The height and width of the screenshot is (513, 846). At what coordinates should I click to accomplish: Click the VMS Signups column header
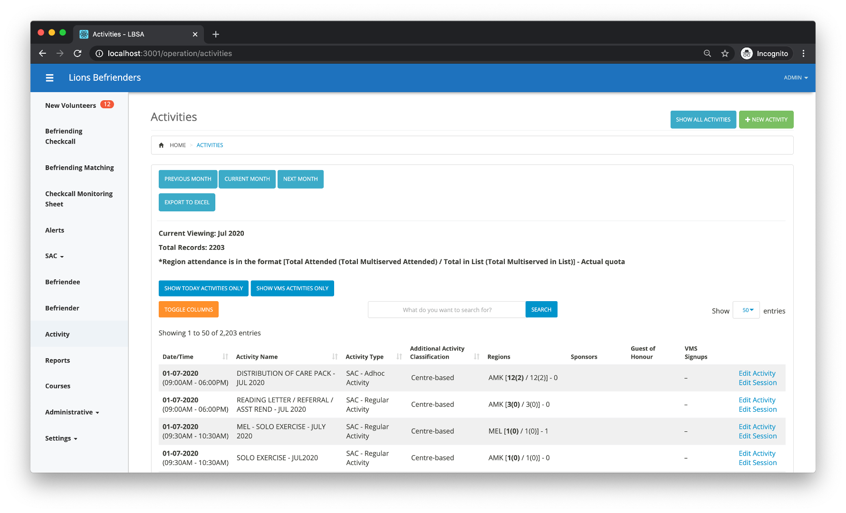pos(696,352)
